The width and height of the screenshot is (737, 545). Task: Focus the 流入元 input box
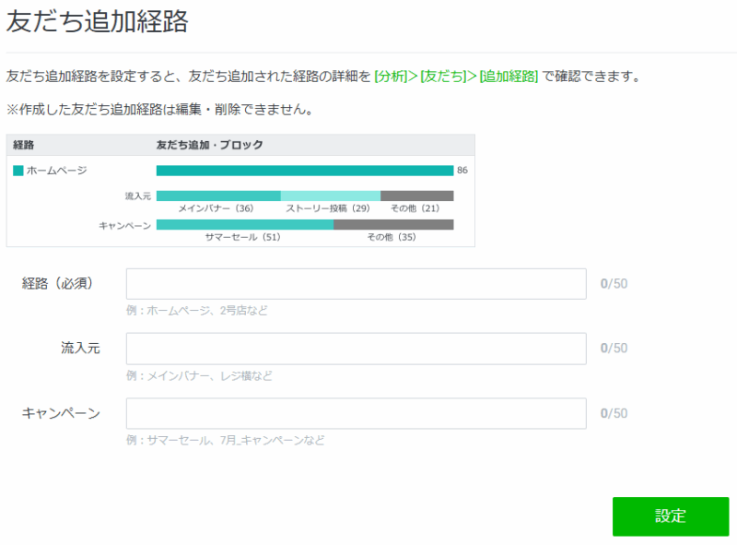coord(356,349)
